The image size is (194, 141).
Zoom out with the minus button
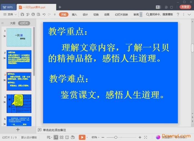(x=103, y=137)
